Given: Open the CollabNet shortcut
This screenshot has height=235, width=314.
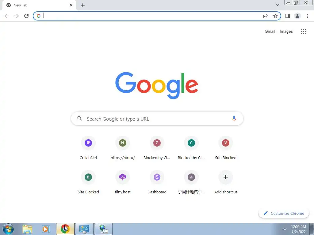Looking at the screenshot, I should pyautogui.click(x=88, y=148).
